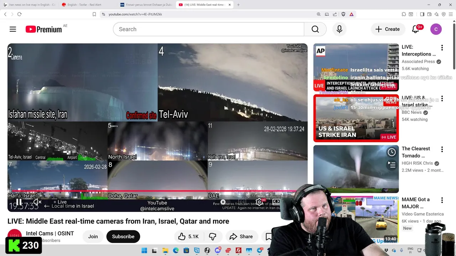Open the purple account avatar menu
456x256 pixels.
[436, 29]
